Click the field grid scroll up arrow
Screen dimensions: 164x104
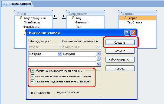coord(98,54)
